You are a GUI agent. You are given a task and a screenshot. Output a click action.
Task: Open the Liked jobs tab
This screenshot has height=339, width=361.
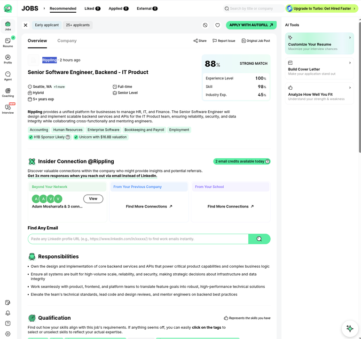(92, 8)
